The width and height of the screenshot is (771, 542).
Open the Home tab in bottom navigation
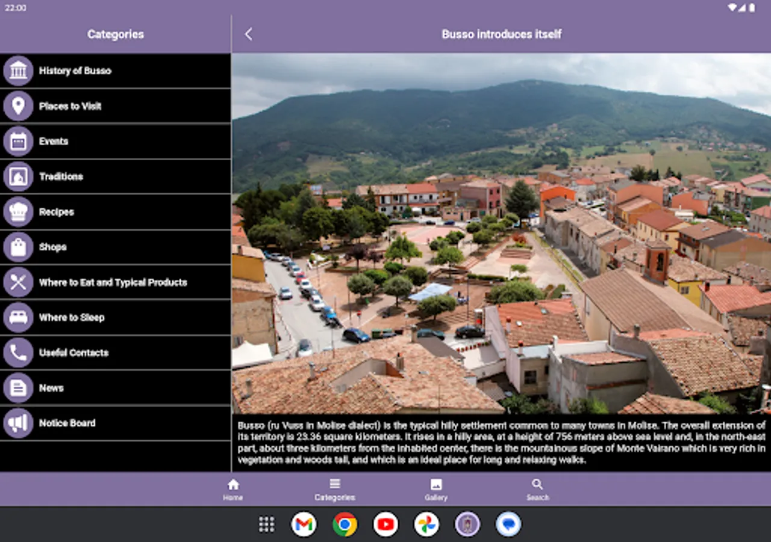pyautogui.click(x=233, y=490)
